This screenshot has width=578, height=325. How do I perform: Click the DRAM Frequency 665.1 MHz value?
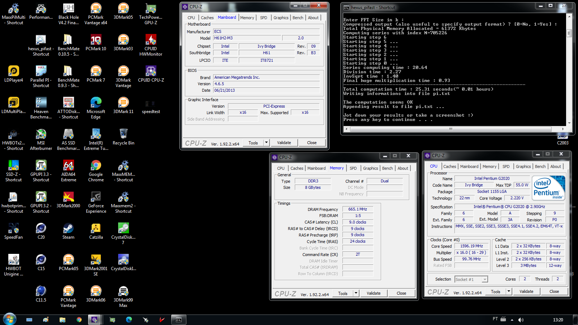pyautogui.click(x=358, y=209)
